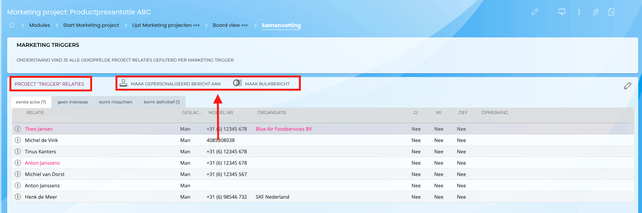
Task: Select Michel de Vink row name
Action: (42, 140)
